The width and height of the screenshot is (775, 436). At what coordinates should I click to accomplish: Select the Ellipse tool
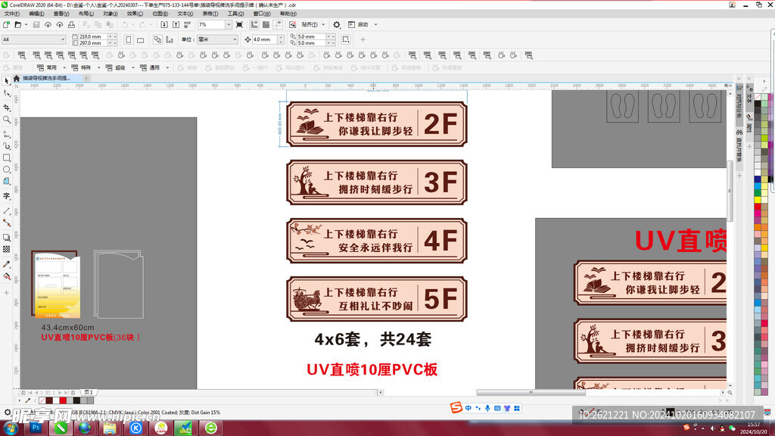6,170
